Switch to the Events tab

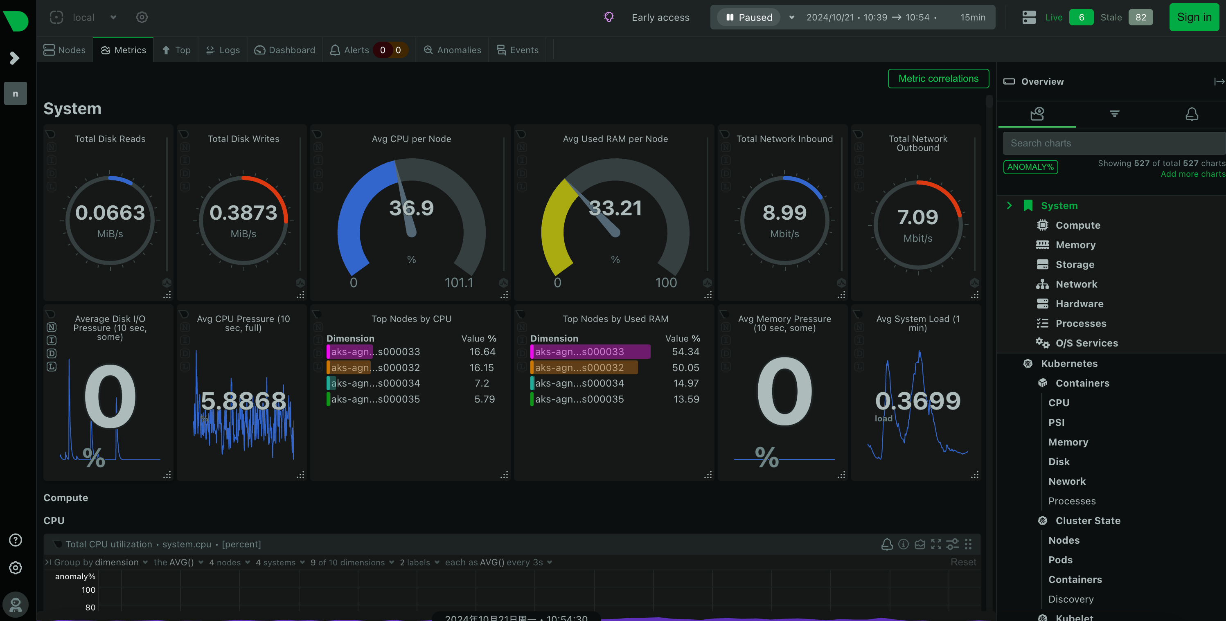pos(517,50)
